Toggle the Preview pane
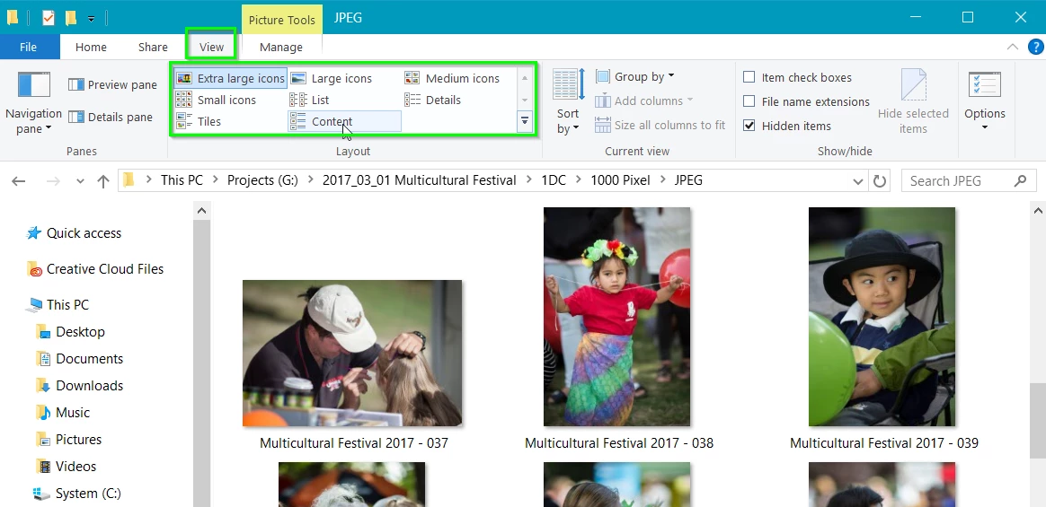 click(112, 84)
